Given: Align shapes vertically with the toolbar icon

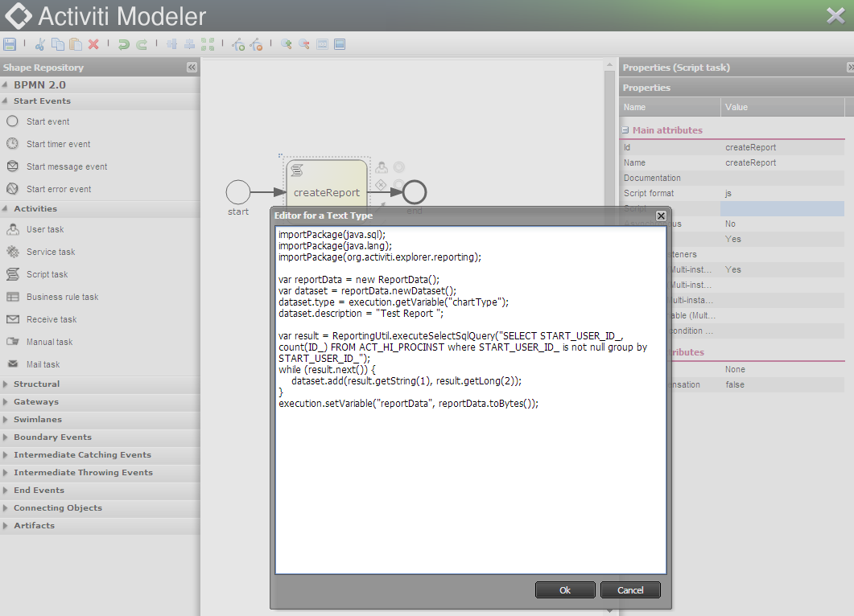Looking at the screenshot, I should [172, 44].
